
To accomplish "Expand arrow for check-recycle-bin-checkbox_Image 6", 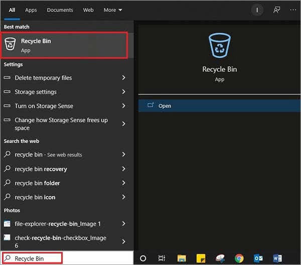I will point(123,241).
